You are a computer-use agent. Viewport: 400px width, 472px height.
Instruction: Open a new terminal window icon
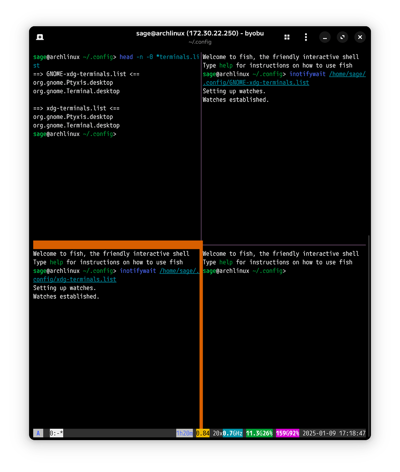pyautogui.click(x=40, y=37)
